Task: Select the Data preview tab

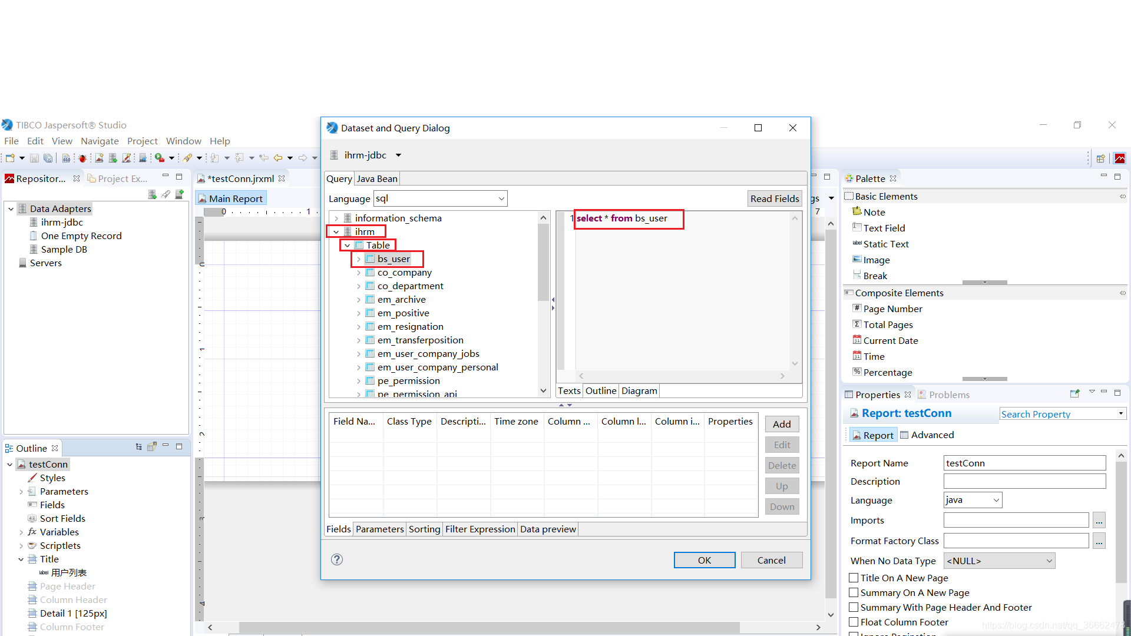Action: pyautogui.click(x=548, y=529)
